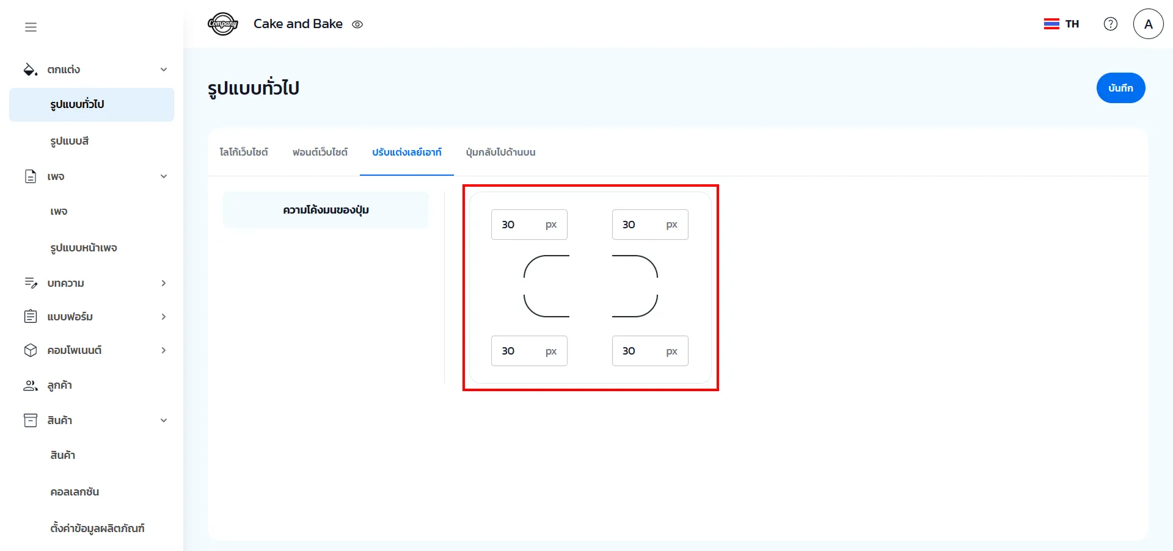This screenshot has height=551, width=1173.
Task: Click the คอมโพเนนต์ cube icon
Action: click(x=31, y=350)
